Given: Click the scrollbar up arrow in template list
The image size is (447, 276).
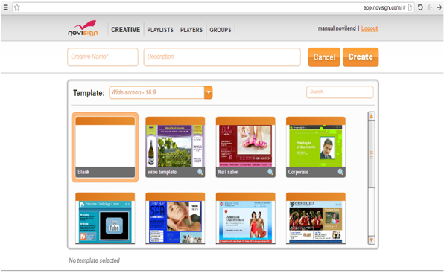Looking at the screenshot, I should click(x=371, y=116).
